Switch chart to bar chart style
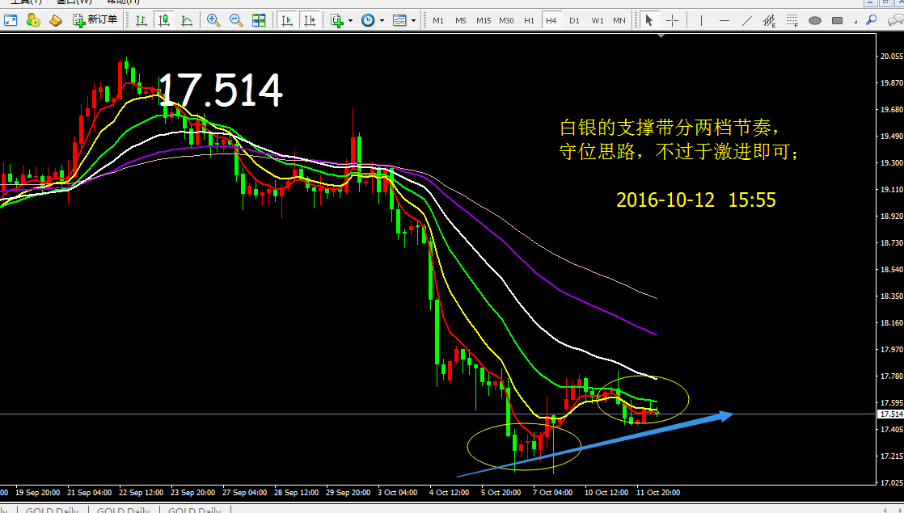 (142, 21)
